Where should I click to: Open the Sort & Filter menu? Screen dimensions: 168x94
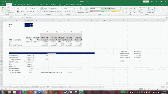tap(149, 10)
